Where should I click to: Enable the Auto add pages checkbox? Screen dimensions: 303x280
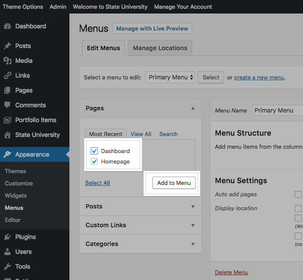[298, 195]
